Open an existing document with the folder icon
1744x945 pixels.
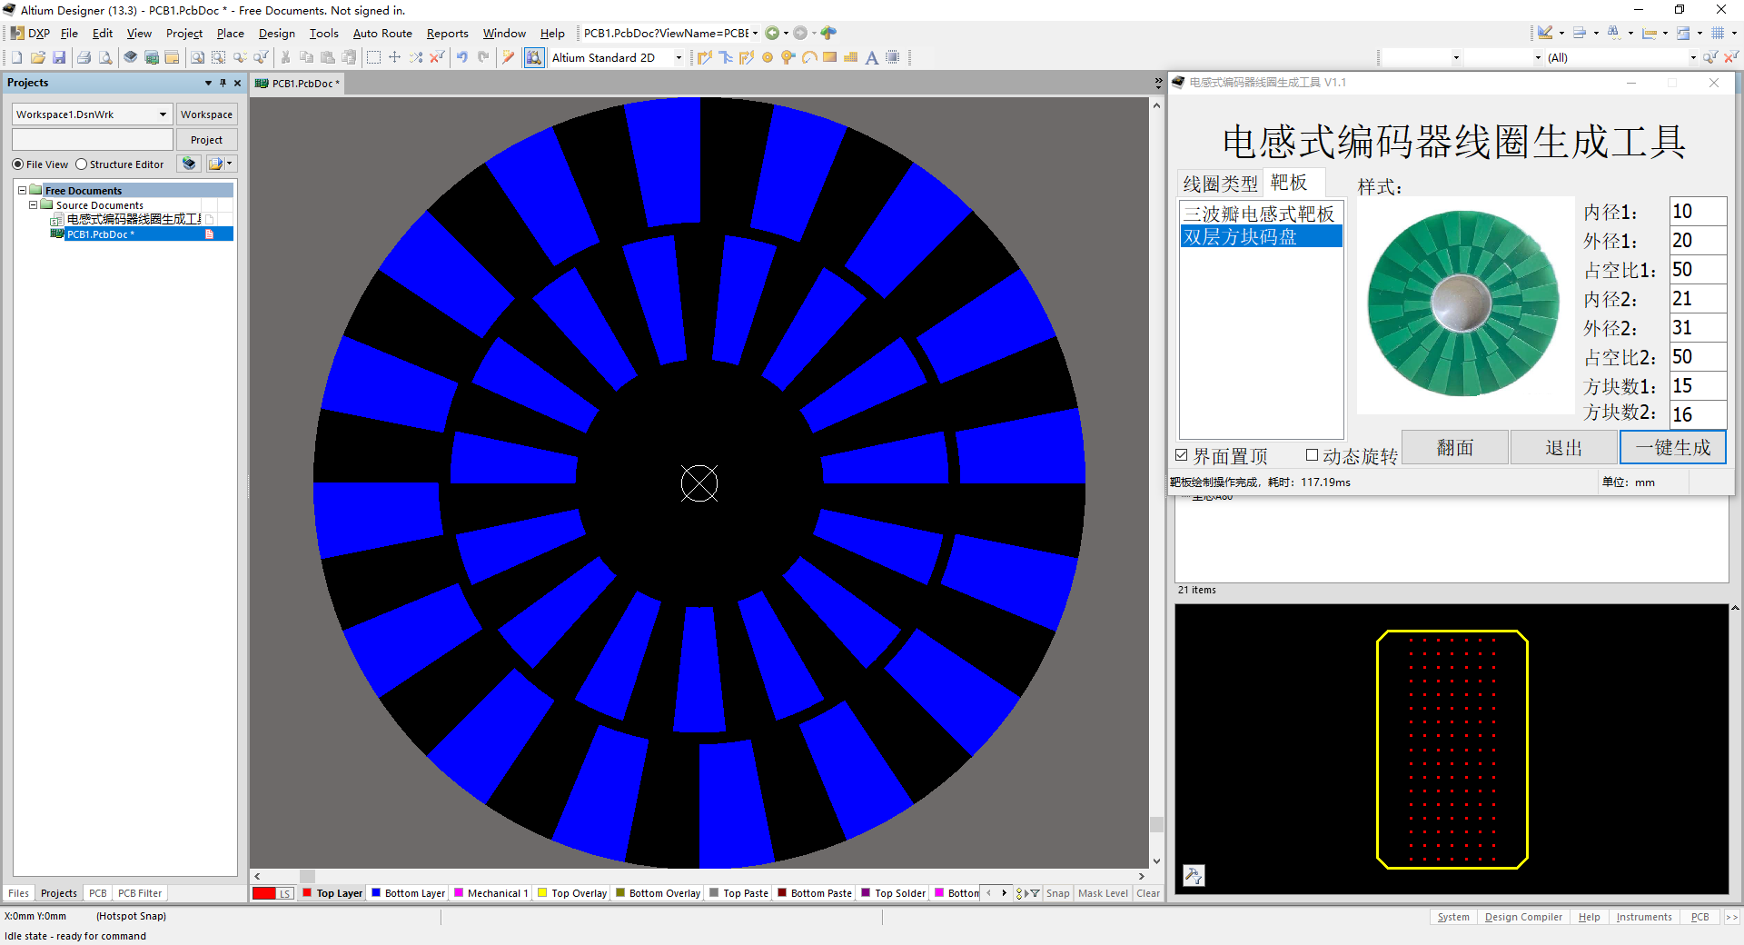[37, 57]
